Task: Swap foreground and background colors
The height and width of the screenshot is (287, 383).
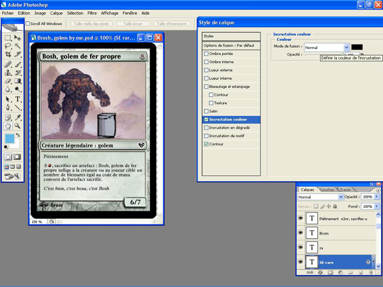Action: (18, 135)
